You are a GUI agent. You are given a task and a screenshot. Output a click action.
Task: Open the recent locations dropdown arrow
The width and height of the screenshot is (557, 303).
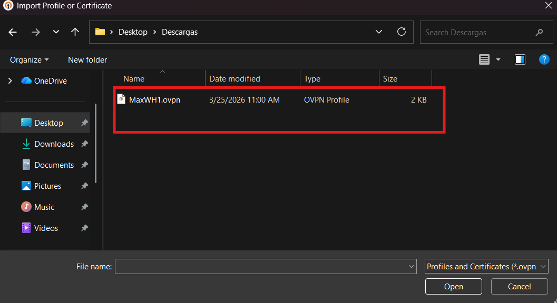[56, 32]
